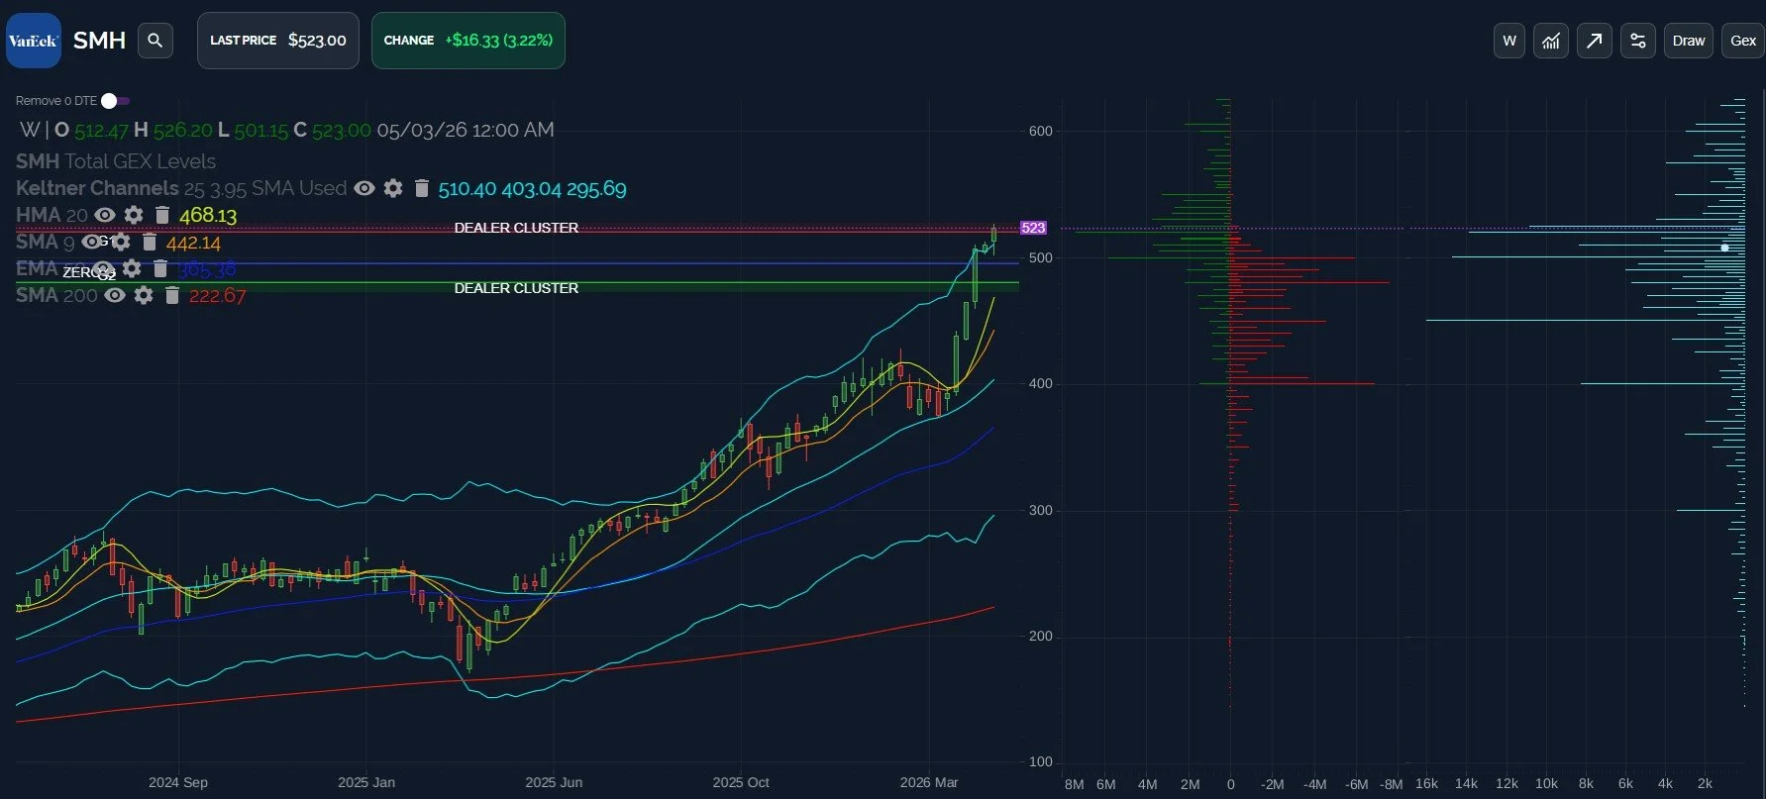
Task: Hide the Keltner Channels indicator
Action: [x=364, y=188]
